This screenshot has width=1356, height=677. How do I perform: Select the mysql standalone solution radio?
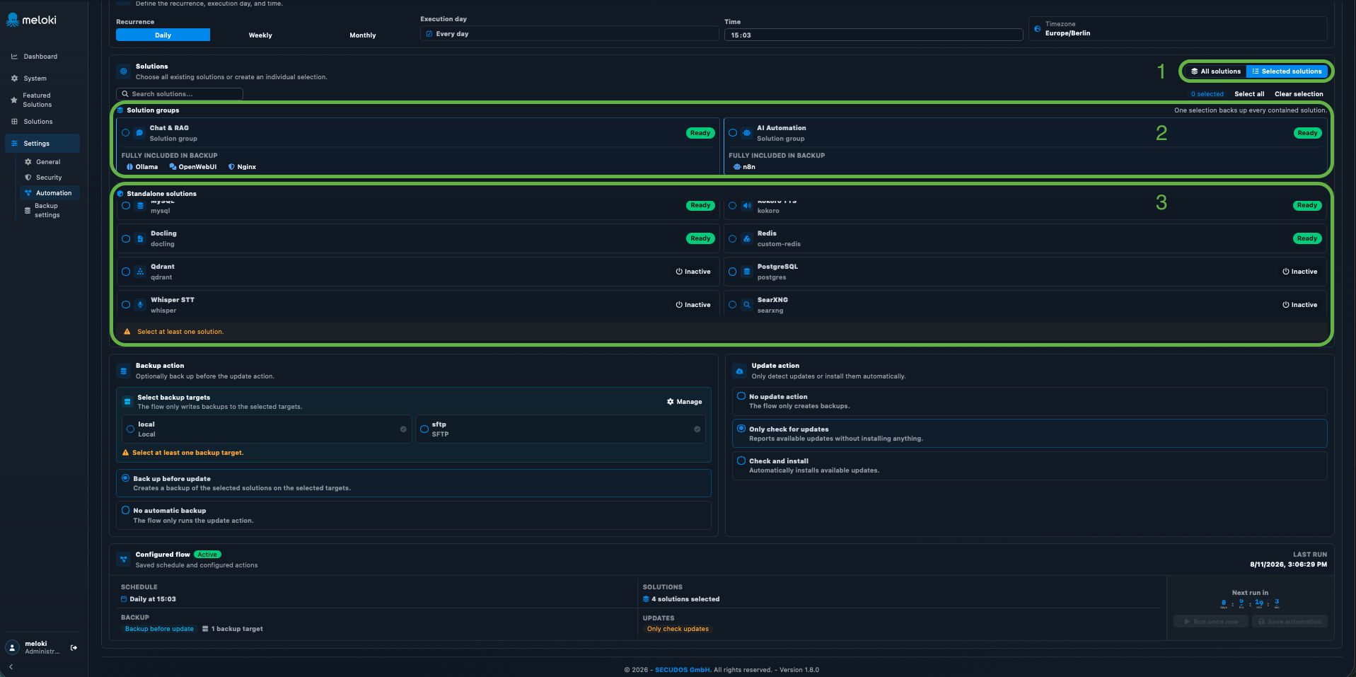(x=126, y=206)
